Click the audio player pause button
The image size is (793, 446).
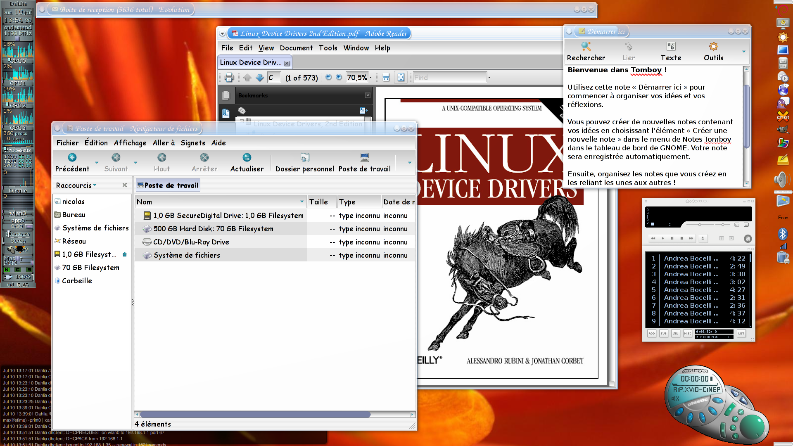[x=672, y=238]
